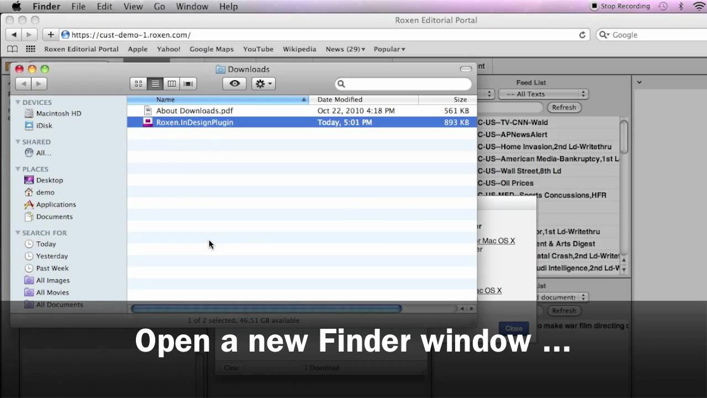Open the Wi-Fi menu bar icon
Screen dimensions: 707x398
699,6
